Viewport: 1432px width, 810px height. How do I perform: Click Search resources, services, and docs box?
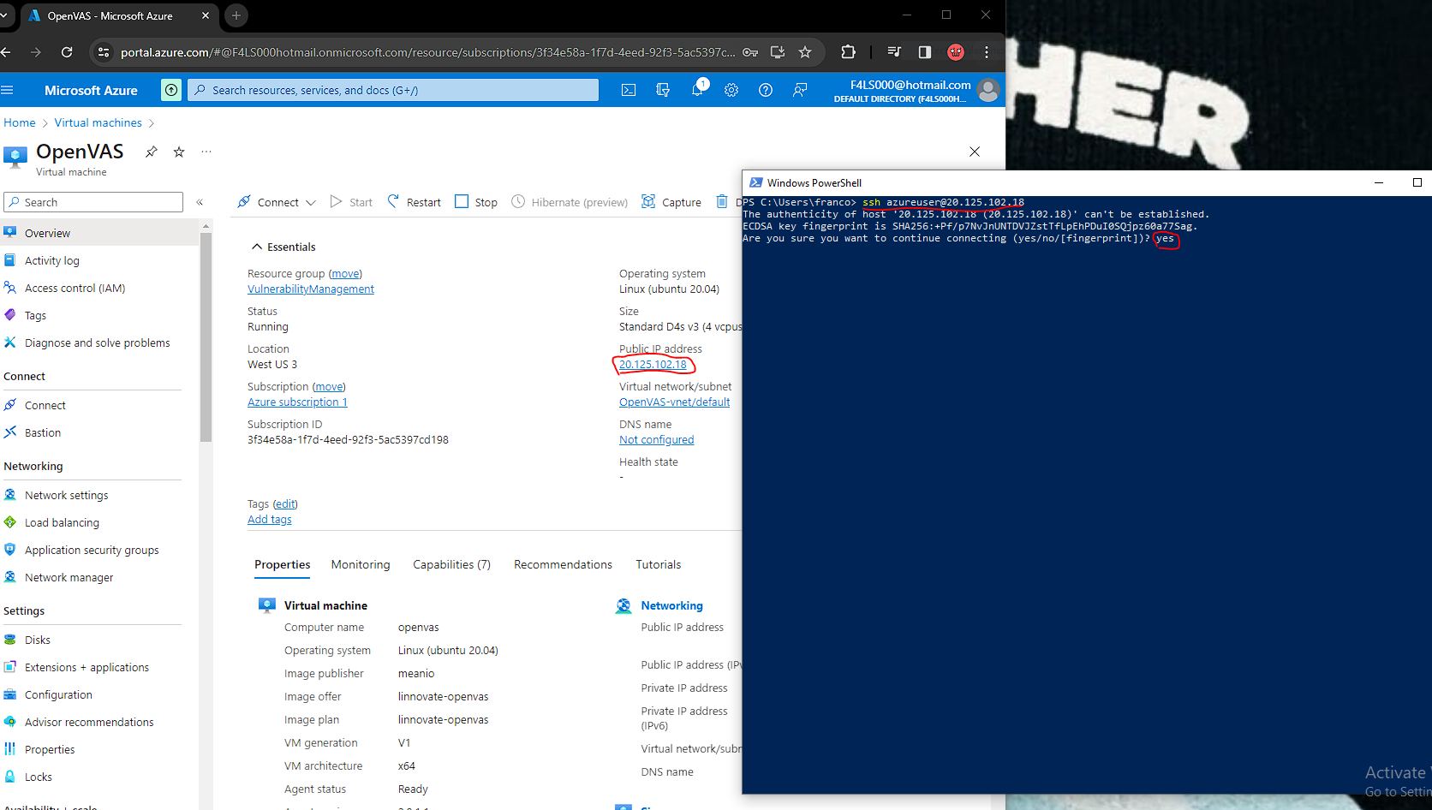[393, 90]
